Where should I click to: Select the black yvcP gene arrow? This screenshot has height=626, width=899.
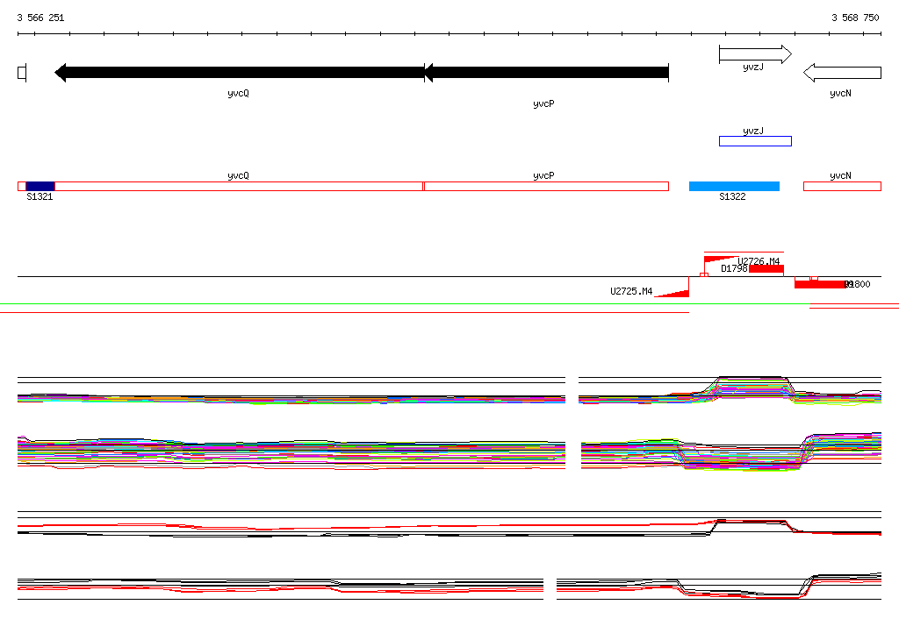tap(546, 73)
